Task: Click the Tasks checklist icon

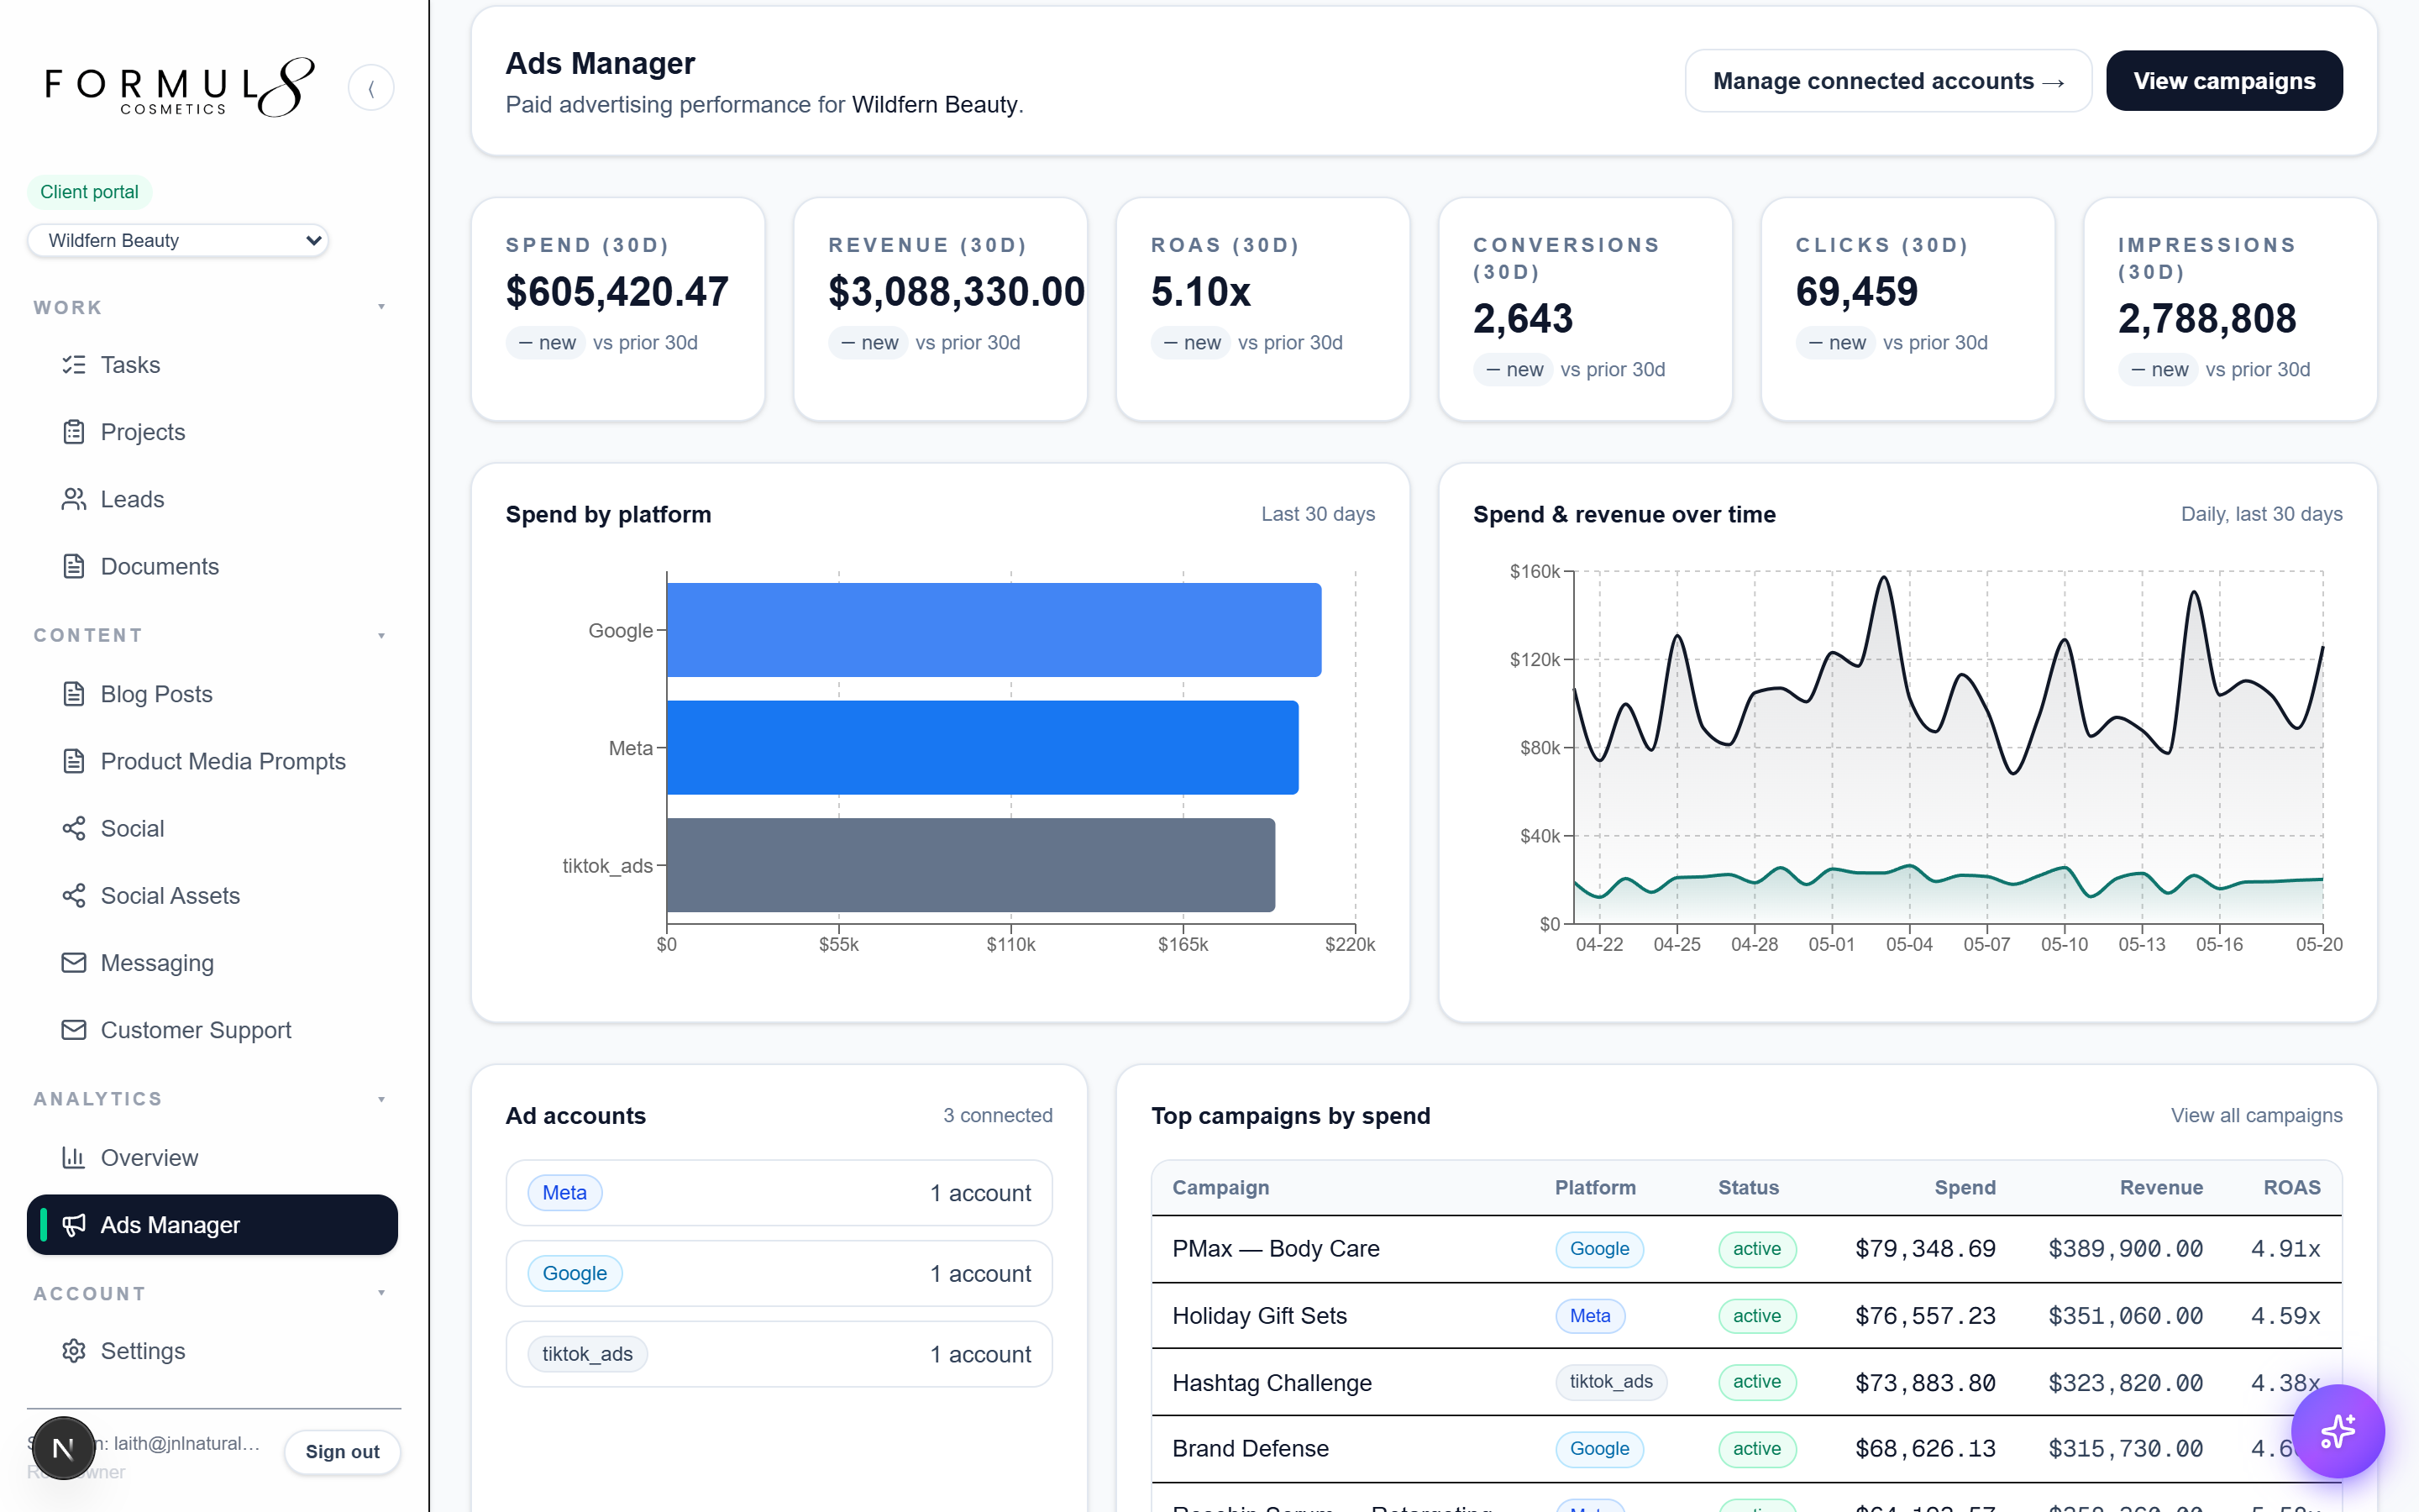Action: 74,365
